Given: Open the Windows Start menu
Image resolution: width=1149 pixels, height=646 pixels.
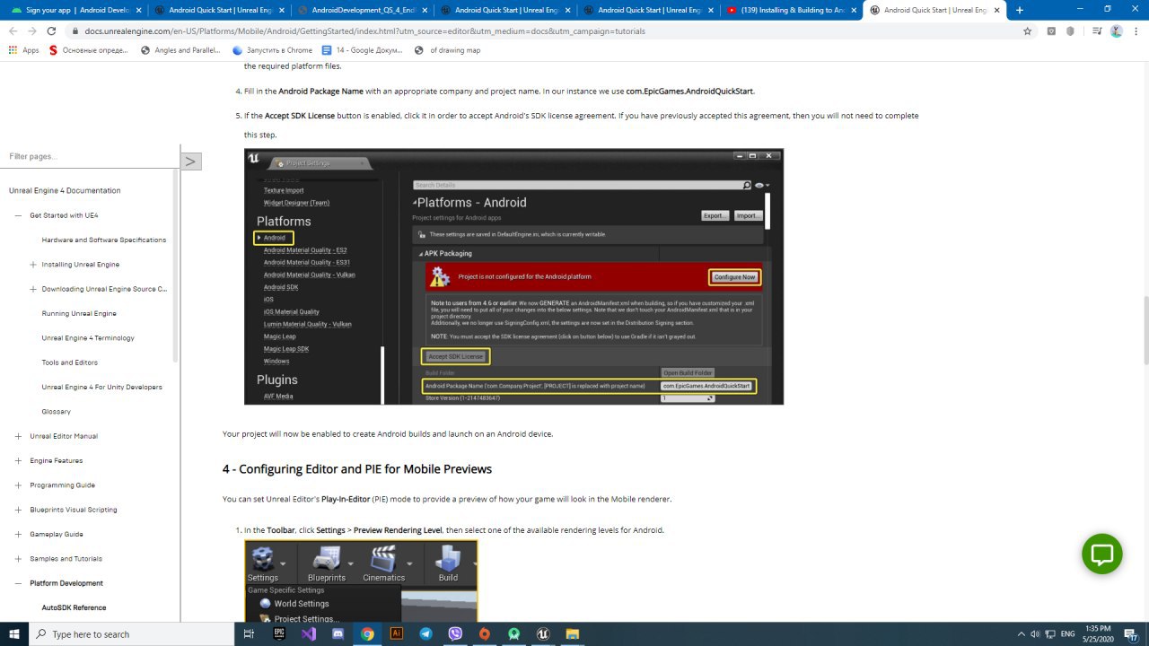Looking at the screenshot, I should [14, 633].
